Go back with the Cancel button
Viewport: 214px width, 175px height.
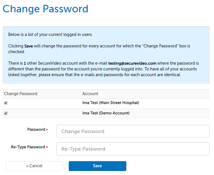tap(34, 166)
